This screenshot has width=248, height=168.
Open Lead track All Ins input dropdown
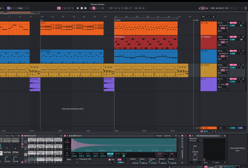(x=223, y=23)
